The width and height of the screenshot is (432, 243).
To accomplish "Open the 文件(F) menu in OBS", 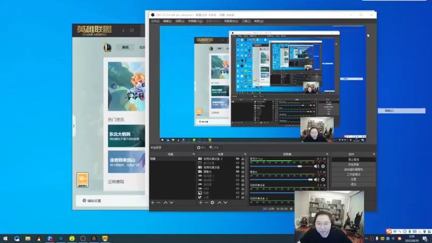I will [x=155, y=21].
